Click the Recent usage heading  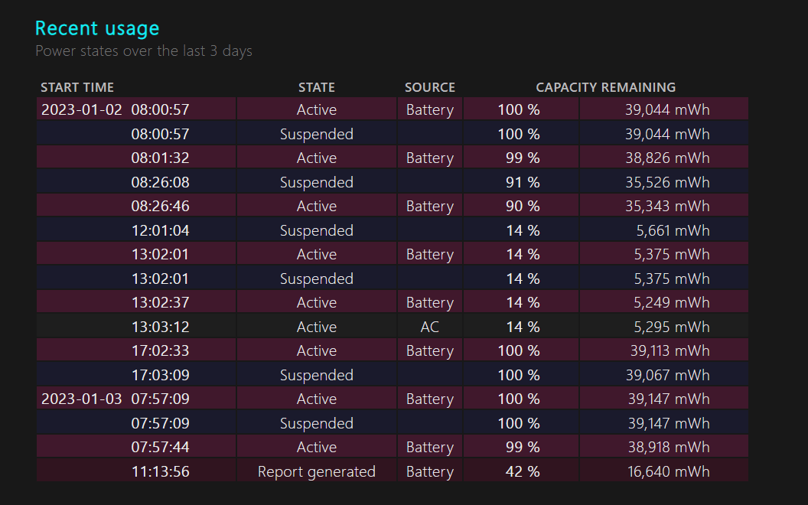[x=97, y=28]
